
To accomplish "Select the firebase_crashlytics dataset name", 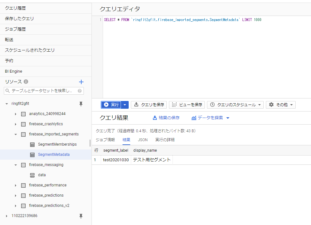I will click(x=46, y=124).
